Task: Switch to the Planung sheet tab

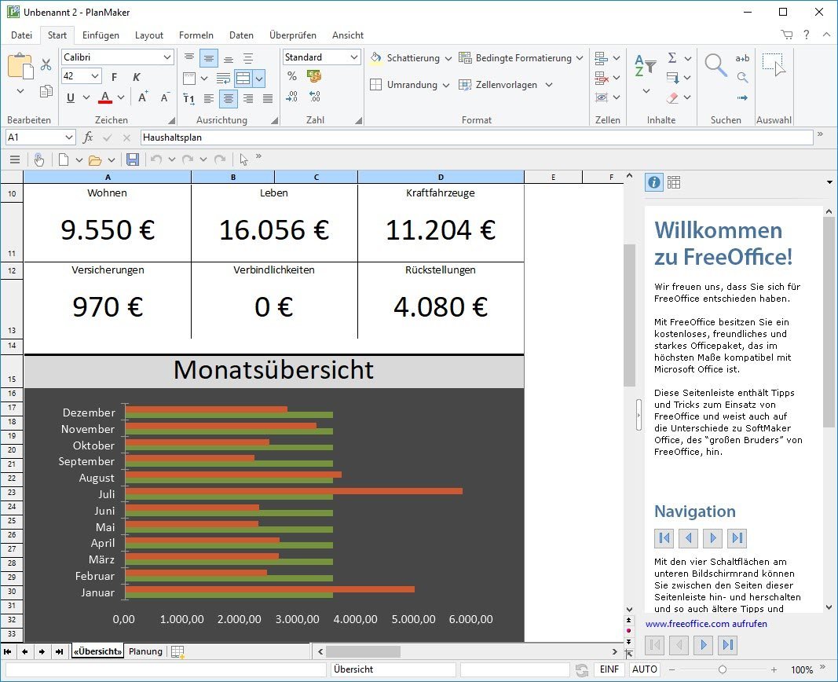Action: tap(145, 651)
